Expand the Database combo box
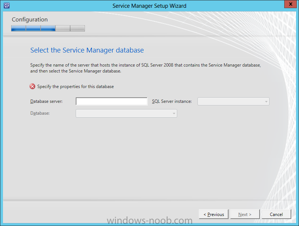Screen dimensions: 299x226 126,113
